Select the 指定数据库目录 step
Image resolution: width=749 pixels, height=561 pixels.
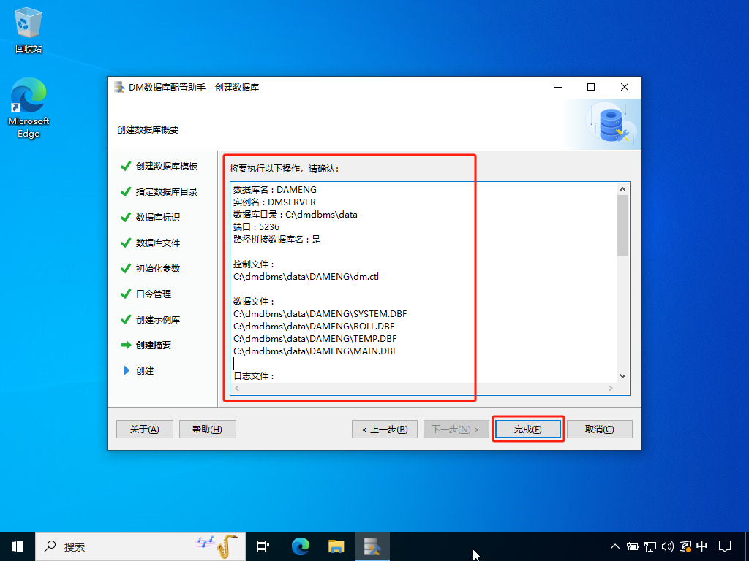[167, 192]
